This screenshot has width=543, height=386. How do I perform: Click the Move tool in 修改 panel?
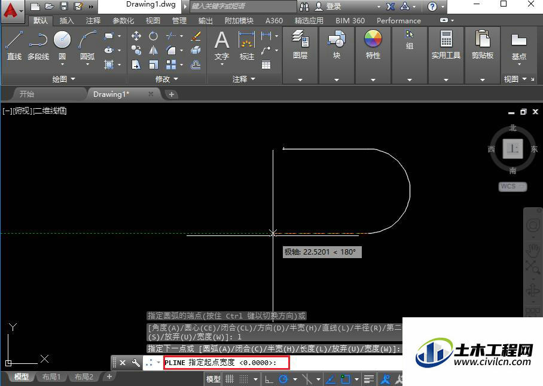(136, 36)
